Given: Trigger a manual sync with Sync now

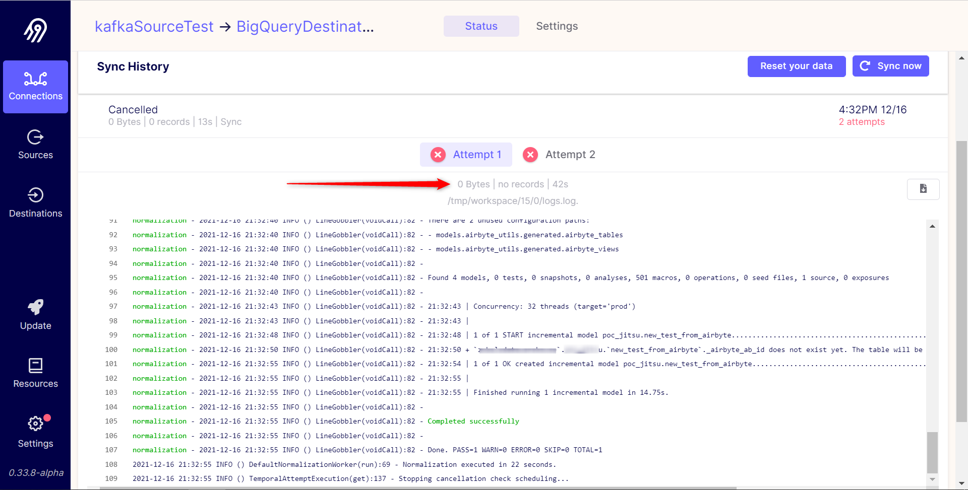Looking at the screenshot, I should 890,65.
